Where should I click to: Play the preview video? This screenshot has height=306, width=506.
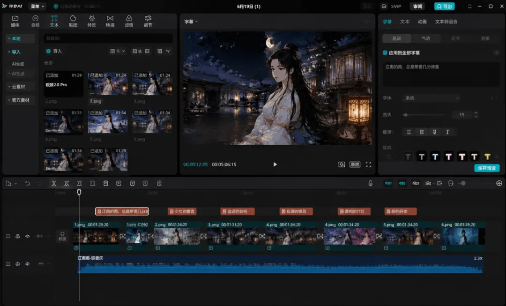pos(275,164)
